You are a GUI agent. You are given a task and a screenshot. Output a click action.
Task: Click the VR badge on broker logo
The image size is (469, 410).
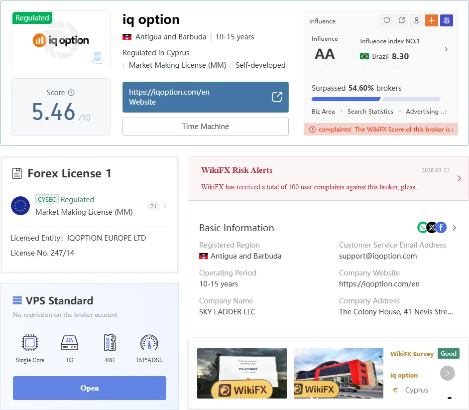[98, 57]
